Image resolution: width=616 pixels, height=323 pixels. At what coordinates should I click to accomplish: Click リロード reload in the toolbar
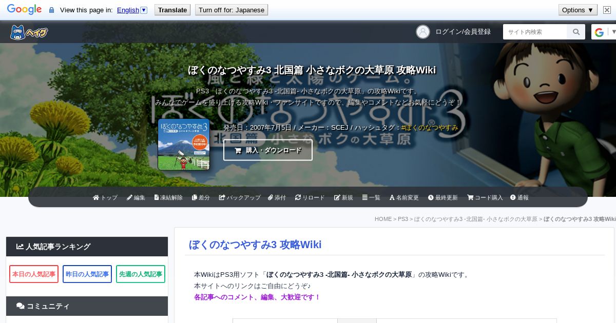point(310,197)
